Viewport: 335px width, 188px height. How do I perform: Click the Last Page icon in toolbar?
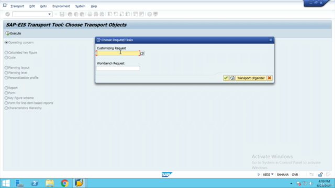point(128,14)
